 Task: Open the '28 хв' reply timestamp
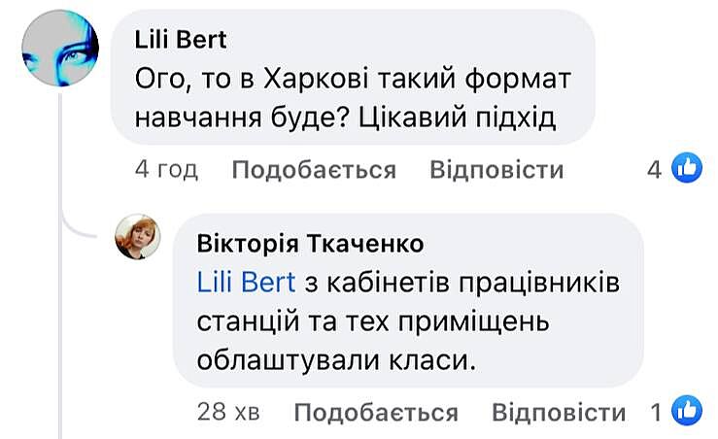point(228,412)
